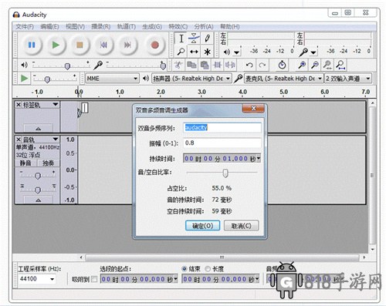386x306 pixels.
Task: Close the audio track with X
Action: (19, 140)
